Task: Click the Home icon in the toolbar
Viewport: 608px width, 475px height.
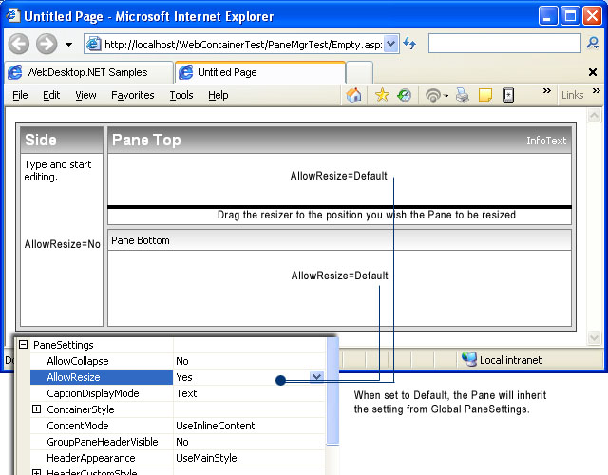Action: pyautogui.click(x=354, y=95)
